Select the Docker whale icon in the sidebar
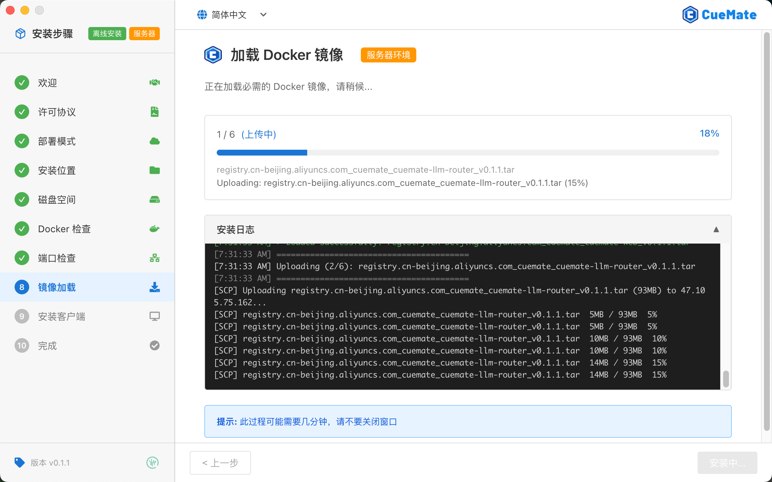 click(154, 229)
